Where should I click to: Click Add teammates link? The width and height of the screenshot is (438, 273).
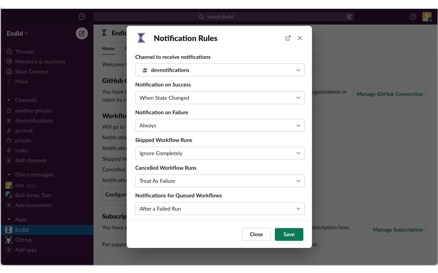coord(33,205)
